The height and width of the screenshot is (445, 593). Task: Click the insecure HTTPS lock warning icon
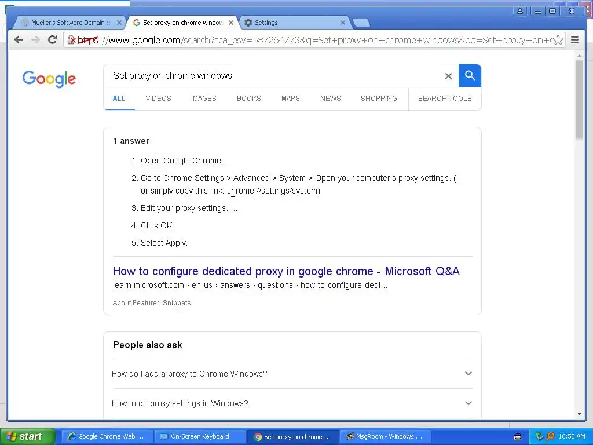[71, 40]
